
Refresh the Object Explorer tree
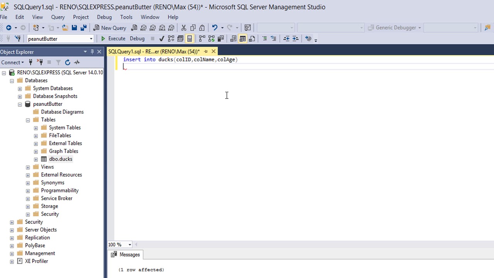68,62
